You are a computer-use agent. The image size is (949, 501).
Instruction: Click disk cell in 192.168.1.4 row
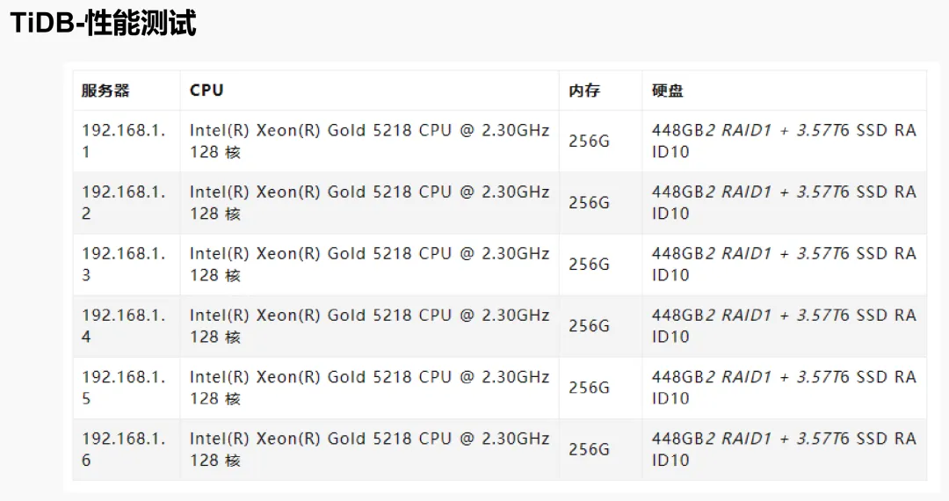point(785,326)
